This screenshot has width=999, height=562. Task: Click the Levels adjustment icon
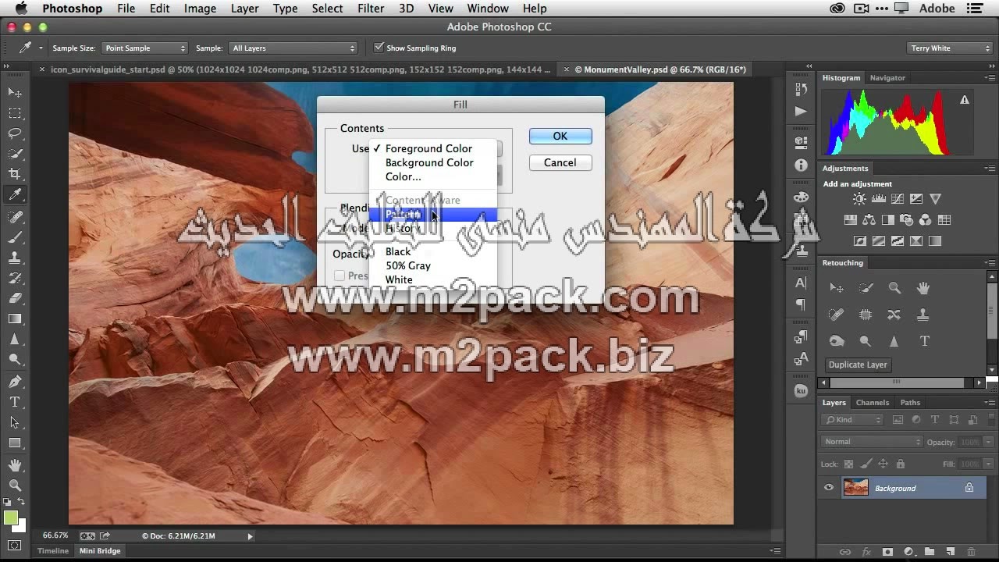pyautogui.click(x=879, y=199)
